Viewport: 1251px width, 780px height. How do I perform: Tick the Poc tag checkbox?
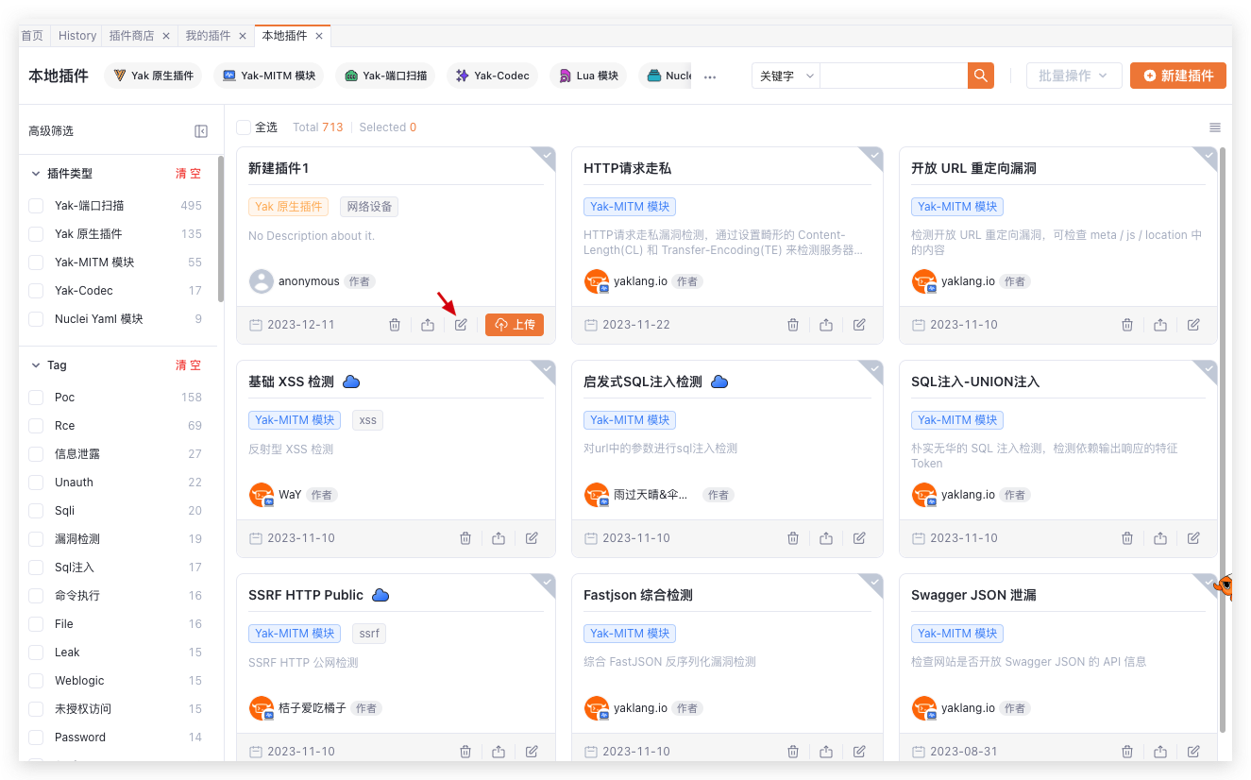pos(36,398)
